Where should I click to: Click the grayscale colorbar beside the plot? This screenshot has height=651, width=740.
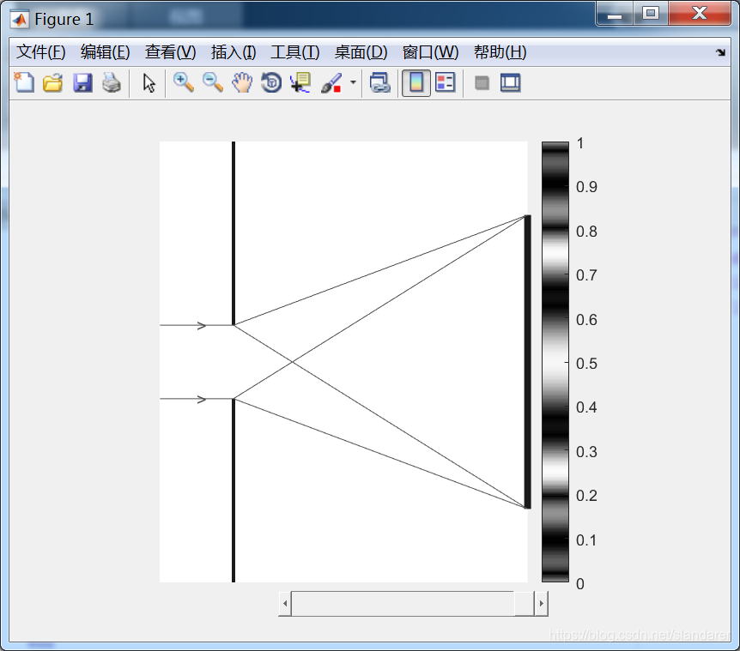pyautogui.click(x=555, y=362)
